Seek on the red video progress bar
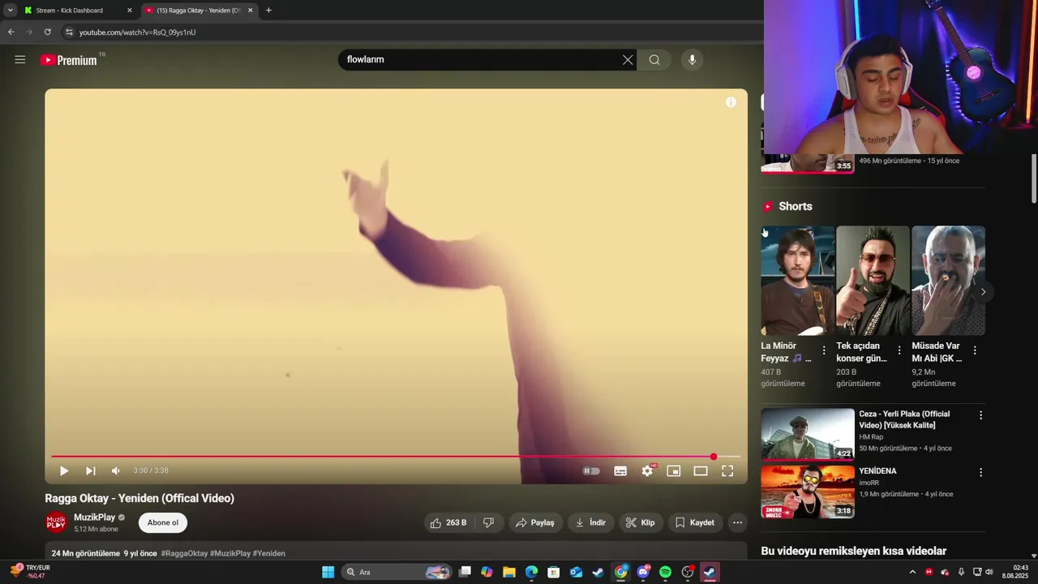 (396, 457)
